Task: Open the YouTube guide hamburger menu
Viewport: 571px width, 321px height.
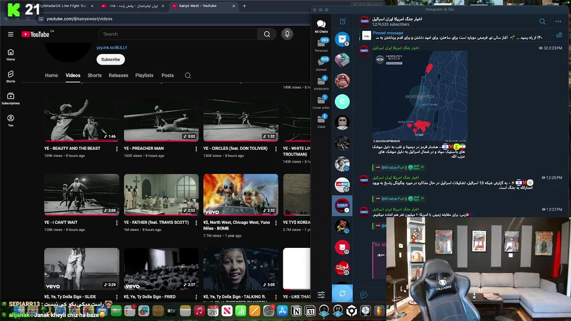Action: [11, 34]
